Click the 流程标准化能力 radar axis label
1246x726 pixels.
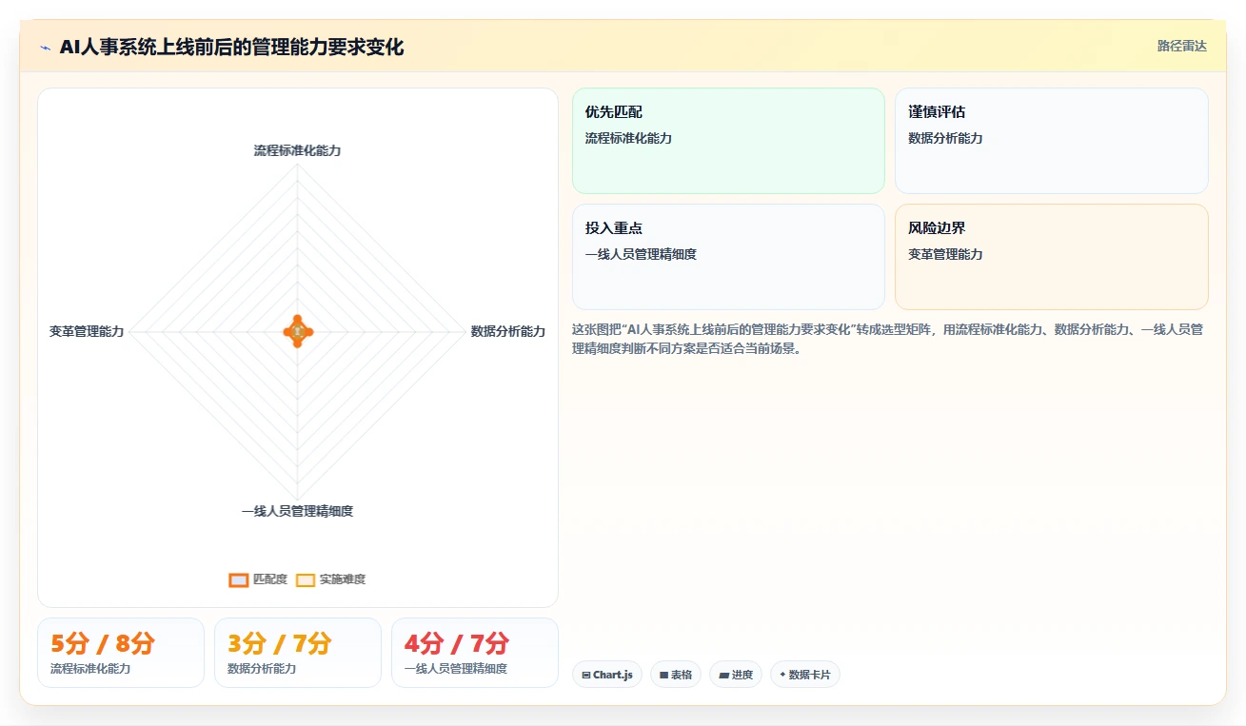(297, 150)
